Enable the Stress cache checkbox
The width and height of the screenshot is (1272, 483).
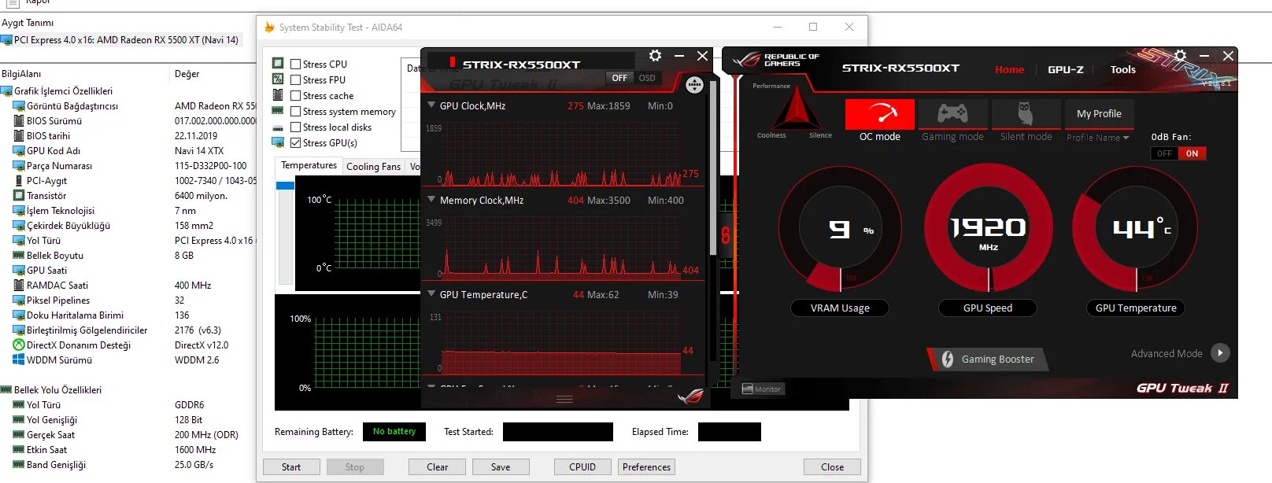296,96
